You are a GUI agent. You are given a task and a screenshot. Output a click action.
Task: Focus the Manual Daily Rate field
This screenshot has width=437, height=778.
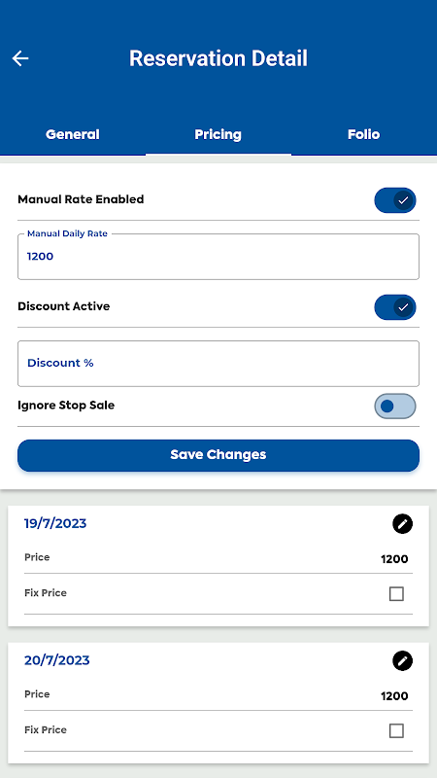(218, 257)
